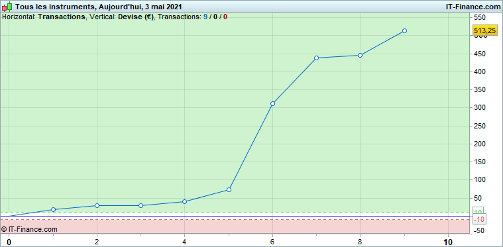Click the 'Devise (€)' vertical axis setting

tap(136, 17)
